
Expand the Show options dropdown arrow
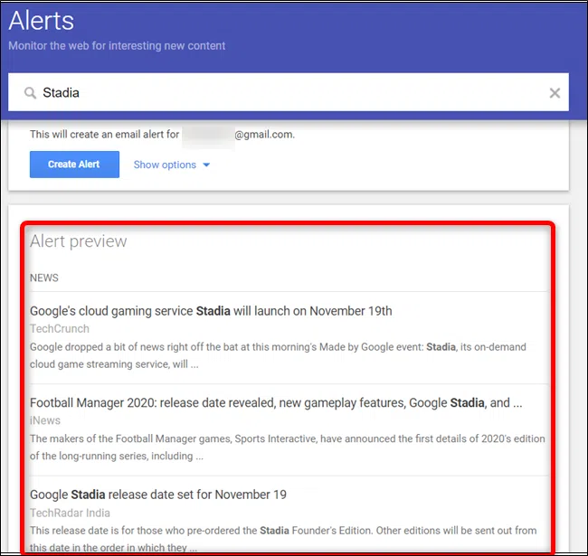[x=206, y=165]
